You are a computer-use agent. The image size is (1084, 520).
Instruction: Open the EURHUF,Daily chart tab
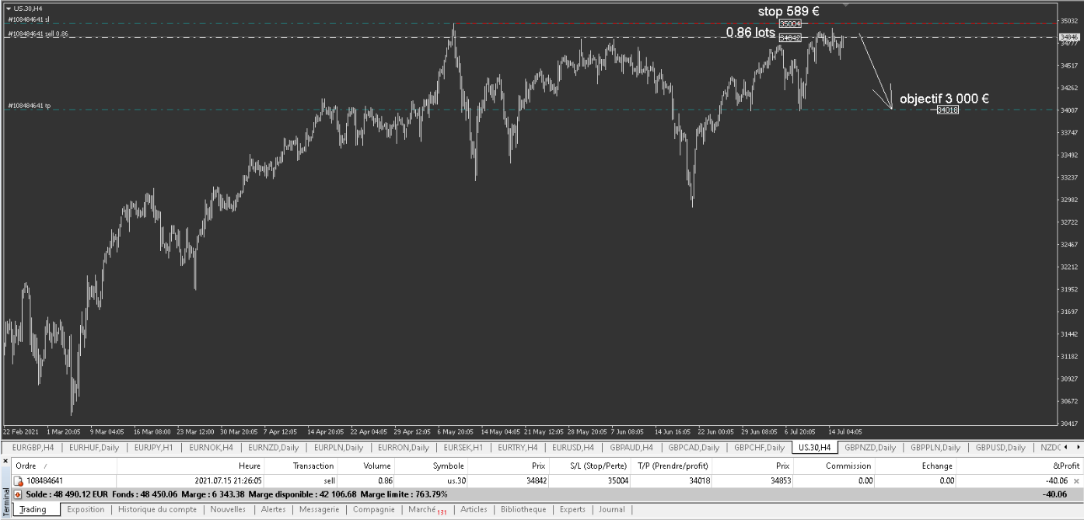tap(93, 448)
